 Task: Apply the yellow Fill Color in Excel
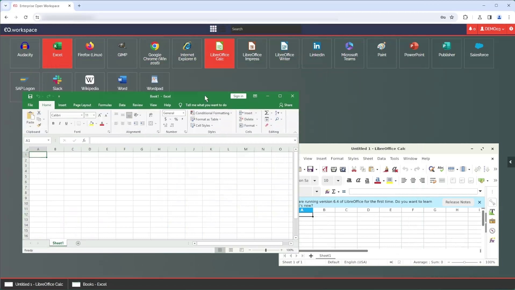point(92,124)
